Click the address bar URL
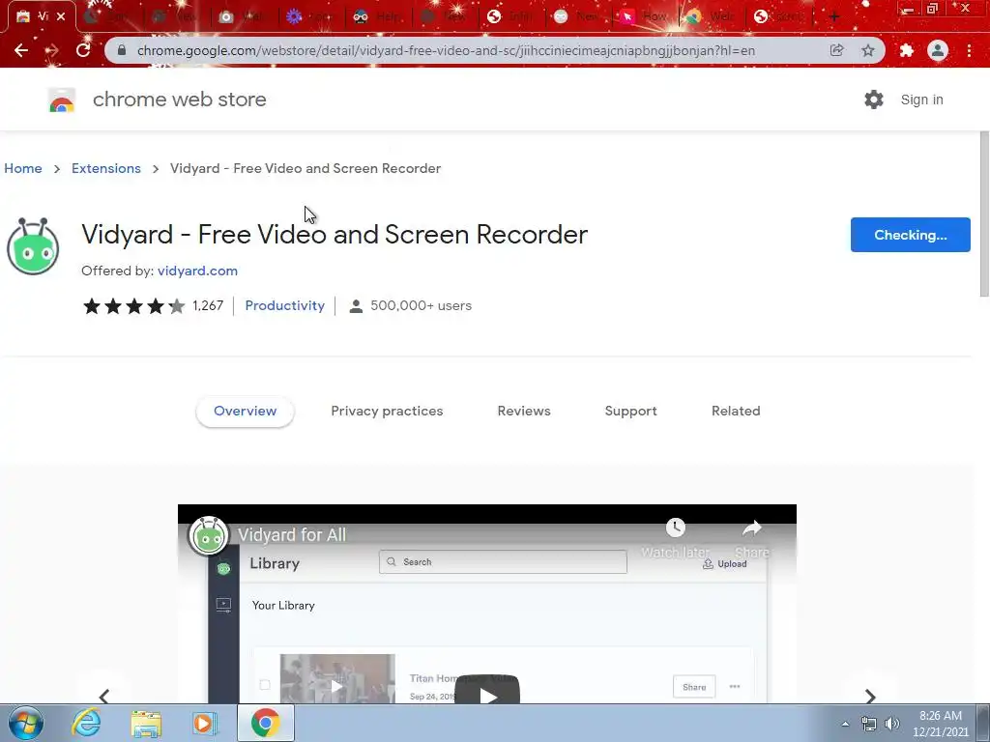The height and width of the screenshot is (742, 990). (446, 50)
